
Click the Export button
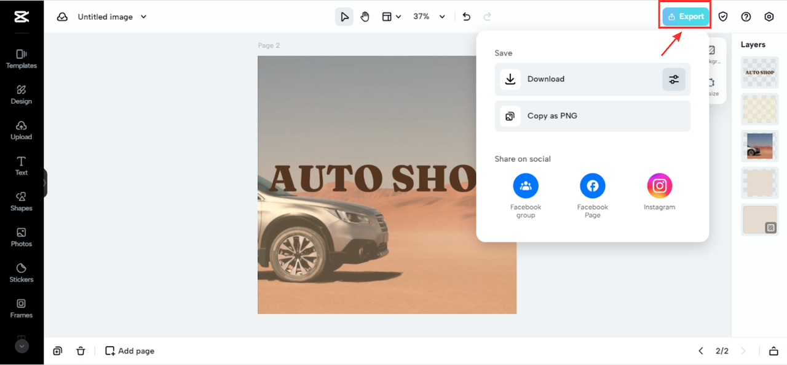click(x=686, y=17)
